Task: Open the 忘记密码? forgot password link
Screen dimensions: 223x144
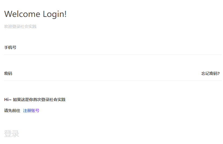Action: tap(211, 74)
